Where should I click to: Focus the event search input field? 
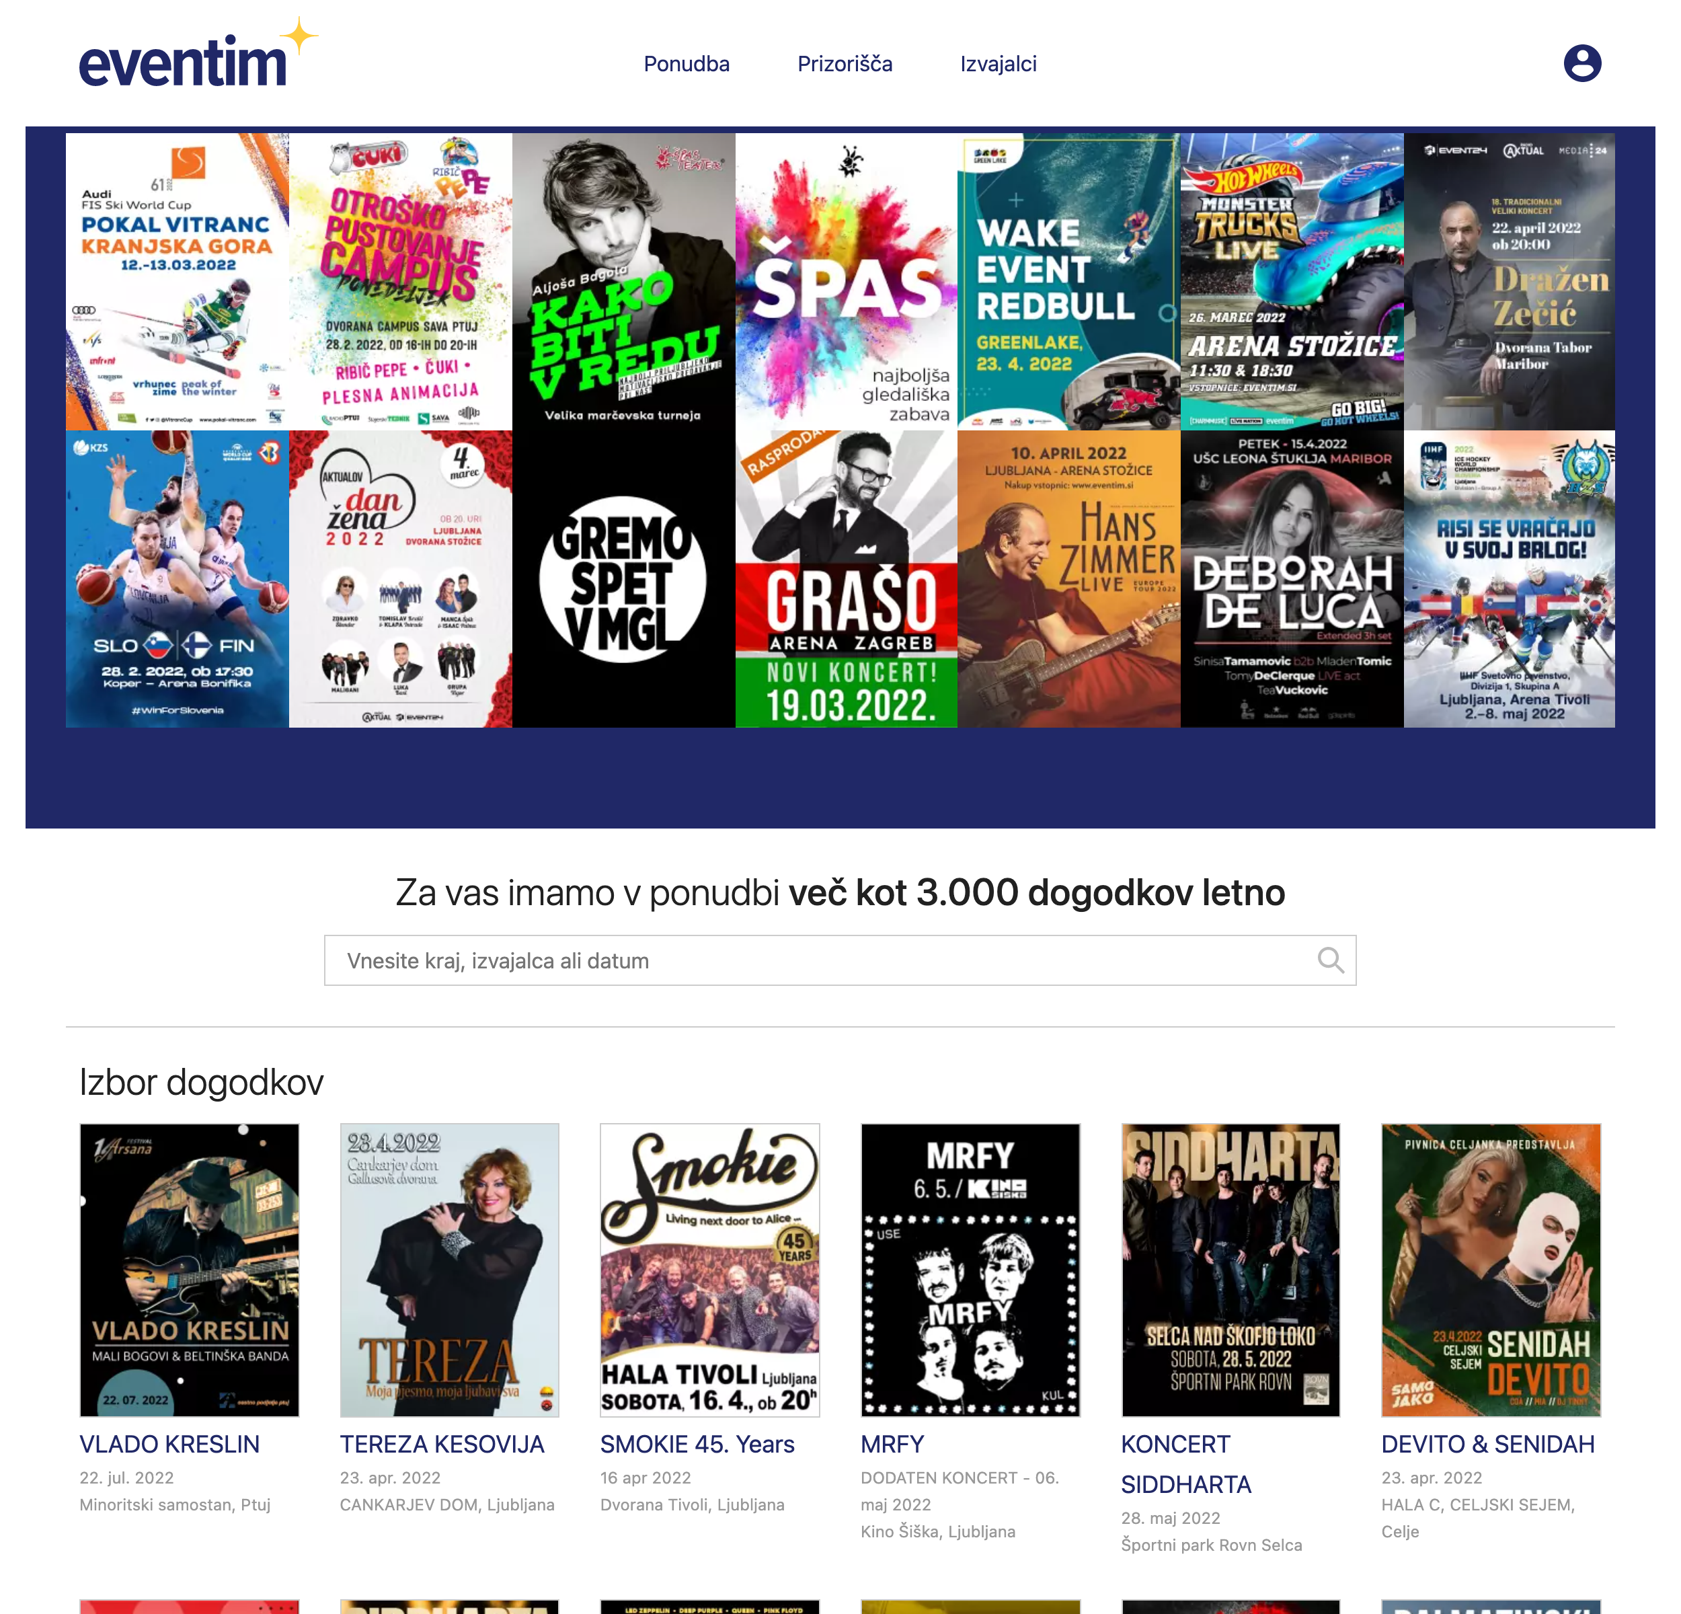(840, 960)
